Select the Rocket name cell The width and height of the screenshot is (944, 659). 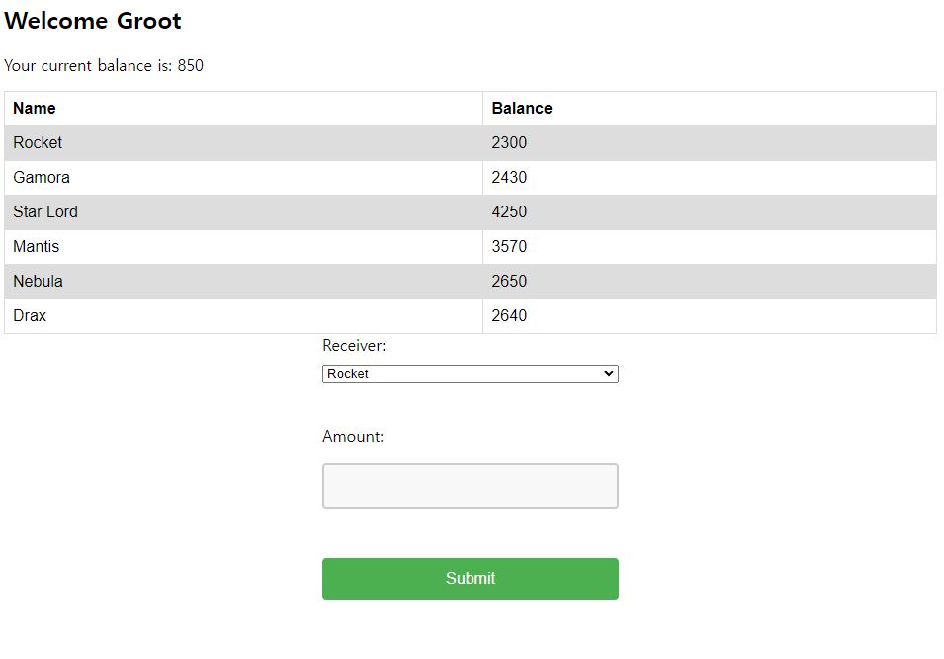[x=38, y=143]
